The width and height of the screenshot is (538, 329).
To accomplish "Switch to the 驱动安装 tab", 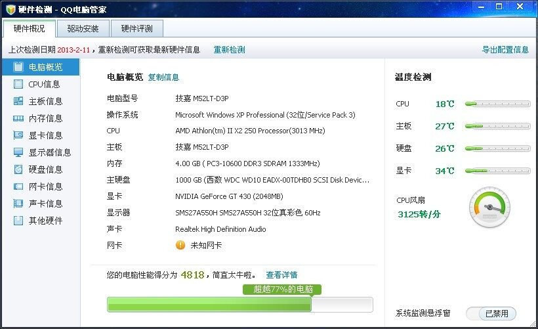I will (83, 28).
